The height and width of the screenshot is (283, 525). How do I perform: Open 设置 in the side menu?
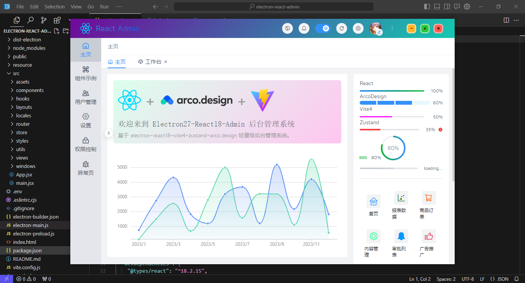point(86,121)
